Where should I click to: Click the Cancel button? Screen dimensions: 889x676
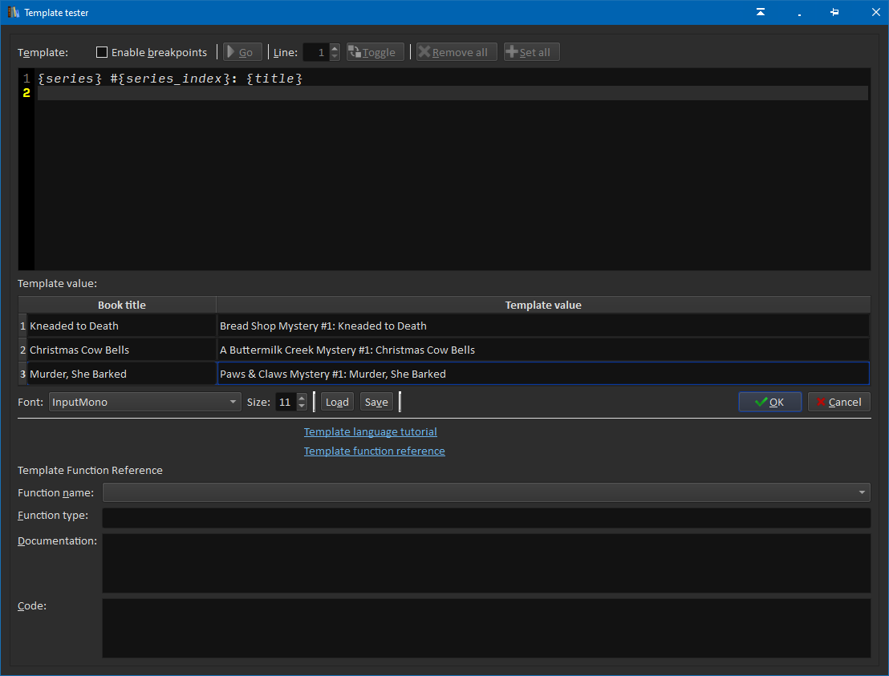838,402
